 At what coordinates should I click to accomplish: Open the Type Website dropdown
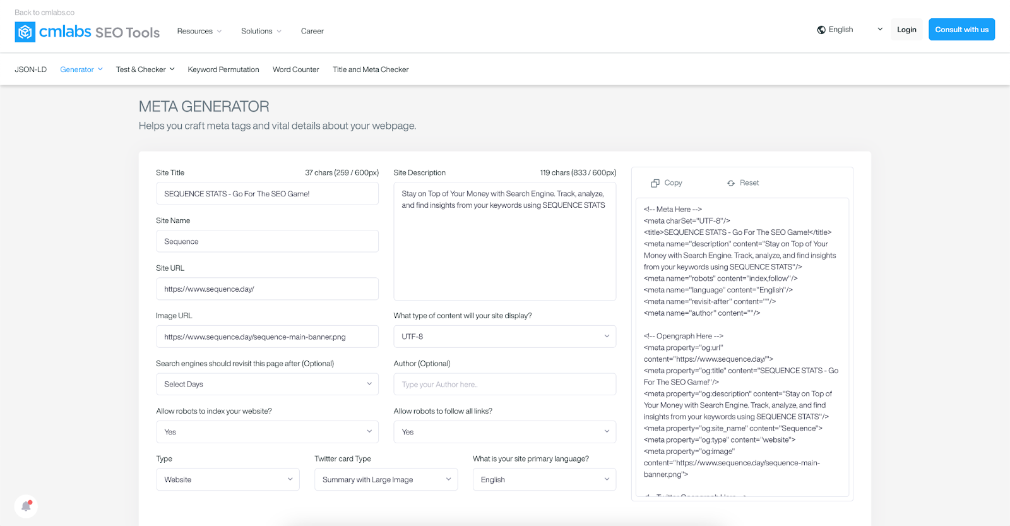(x=228, y=479)
